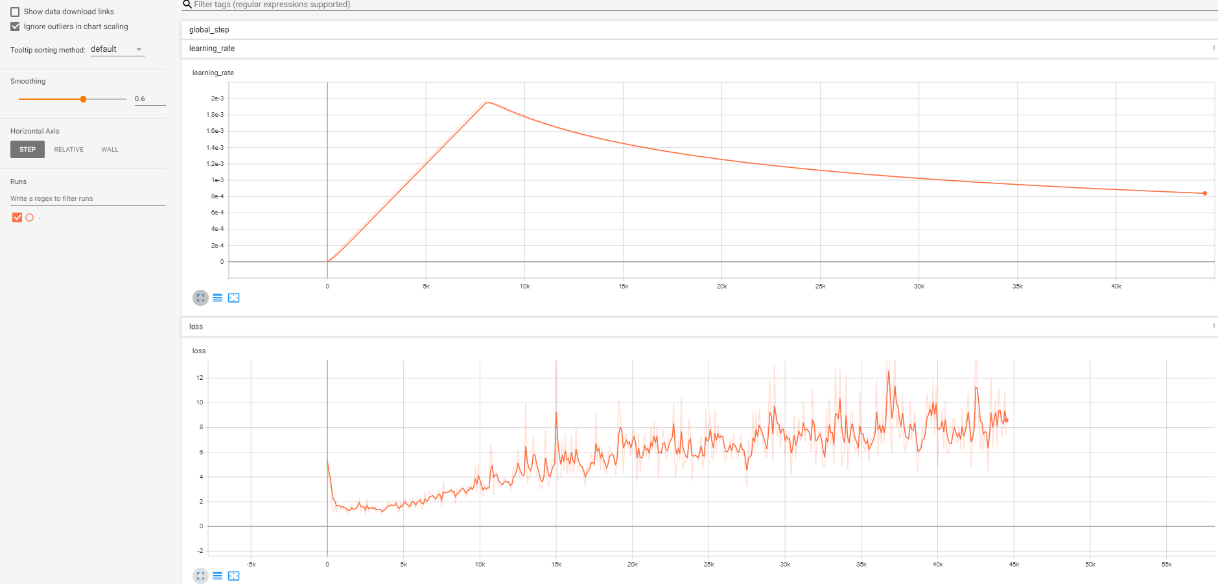Select the STEP horizontal axis button
1218x584 pixels.
pyautogui.click(x=27, y=149)
